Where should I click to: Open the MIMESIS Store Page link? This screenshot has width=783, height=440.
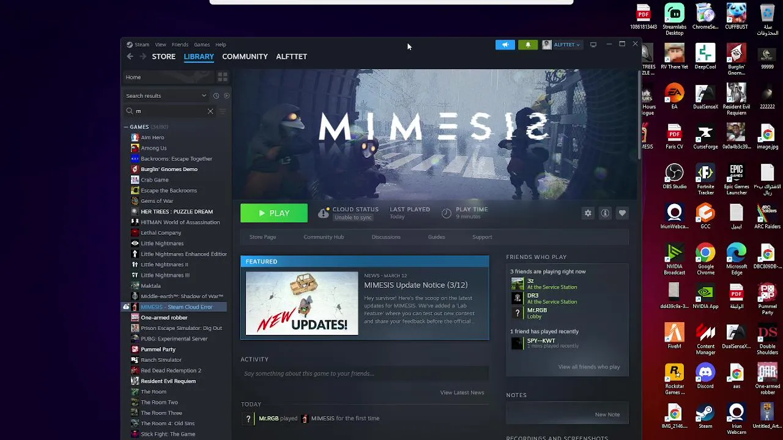(x=262, y=237)
